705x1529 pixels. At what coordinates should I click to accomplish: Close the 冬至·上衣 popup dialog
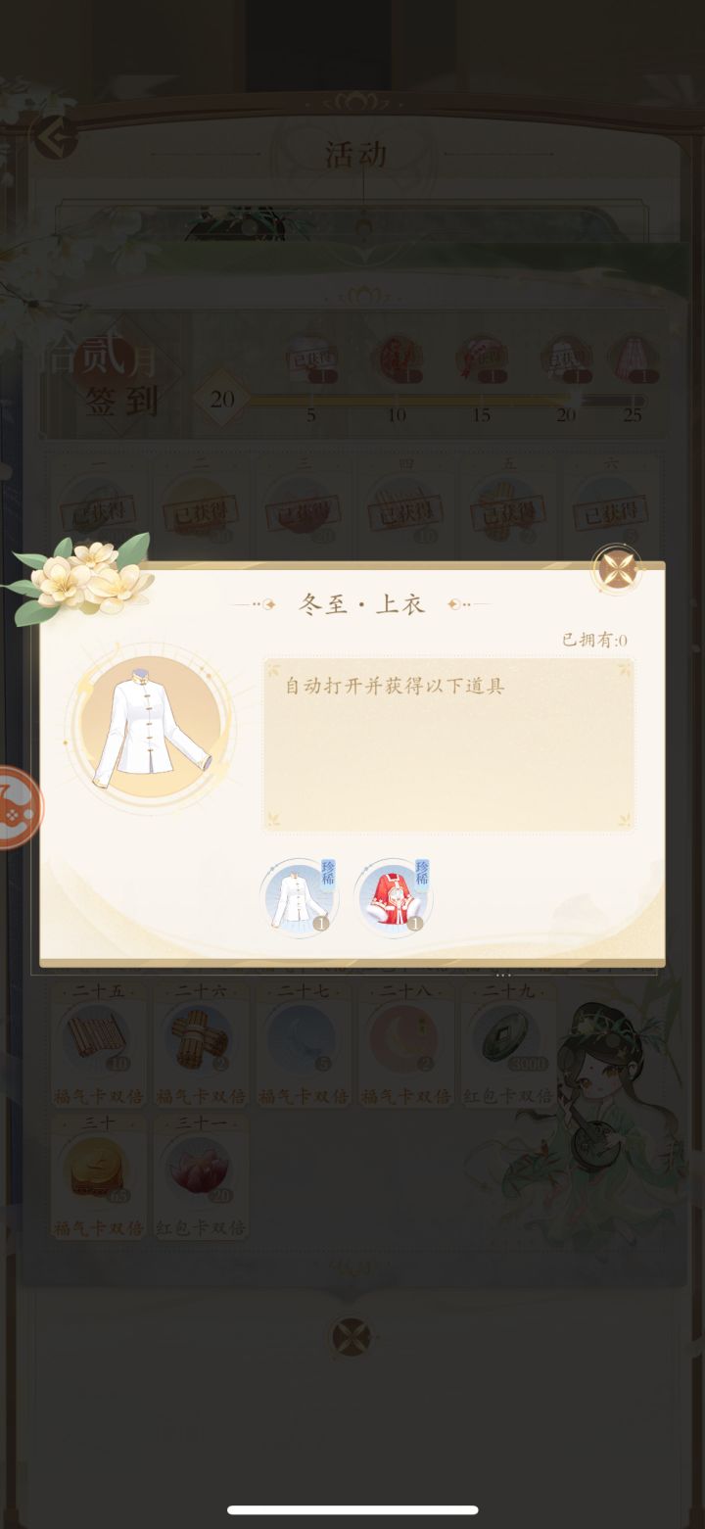pos(617,568)
